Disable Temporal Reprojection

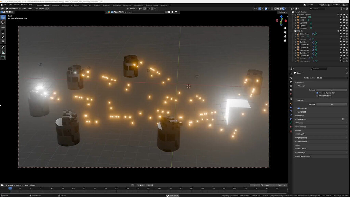tap(317, 93)
